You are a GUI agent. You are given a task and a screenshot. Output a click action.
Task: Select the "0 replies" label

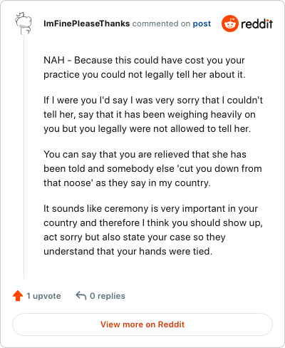(108, 296)
